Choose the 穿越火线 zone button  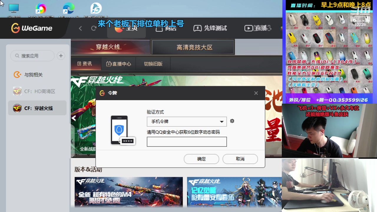pos(111,47)
